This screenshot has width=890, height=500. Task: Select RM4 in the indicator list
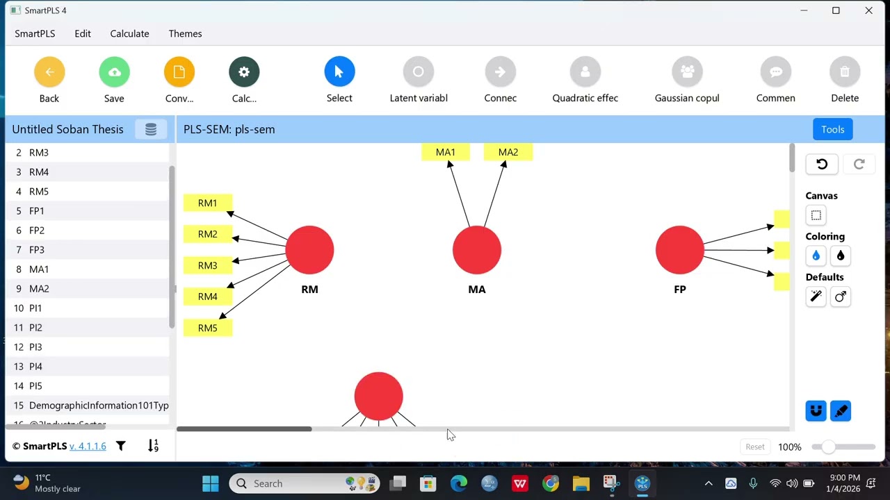88,172
